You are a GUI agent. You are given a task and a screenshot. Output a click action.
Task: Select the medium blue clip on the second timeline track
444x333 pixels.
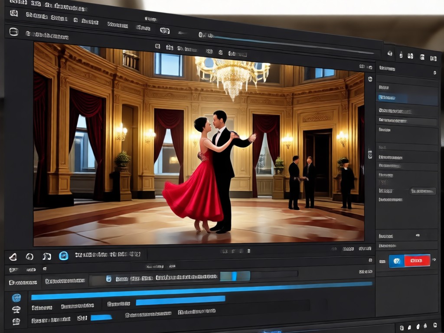[181, 300]
